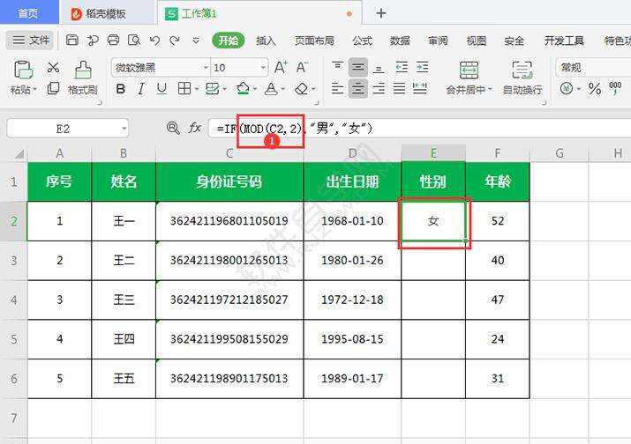Toggle underline formatting
The height and width of the screenshot is (444, 631).
coord(162,88)
